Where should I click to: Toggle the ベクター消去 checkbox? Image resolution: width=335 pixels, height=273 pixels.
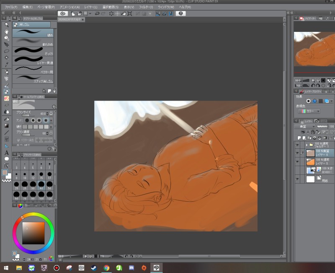(x=18, y=140)
